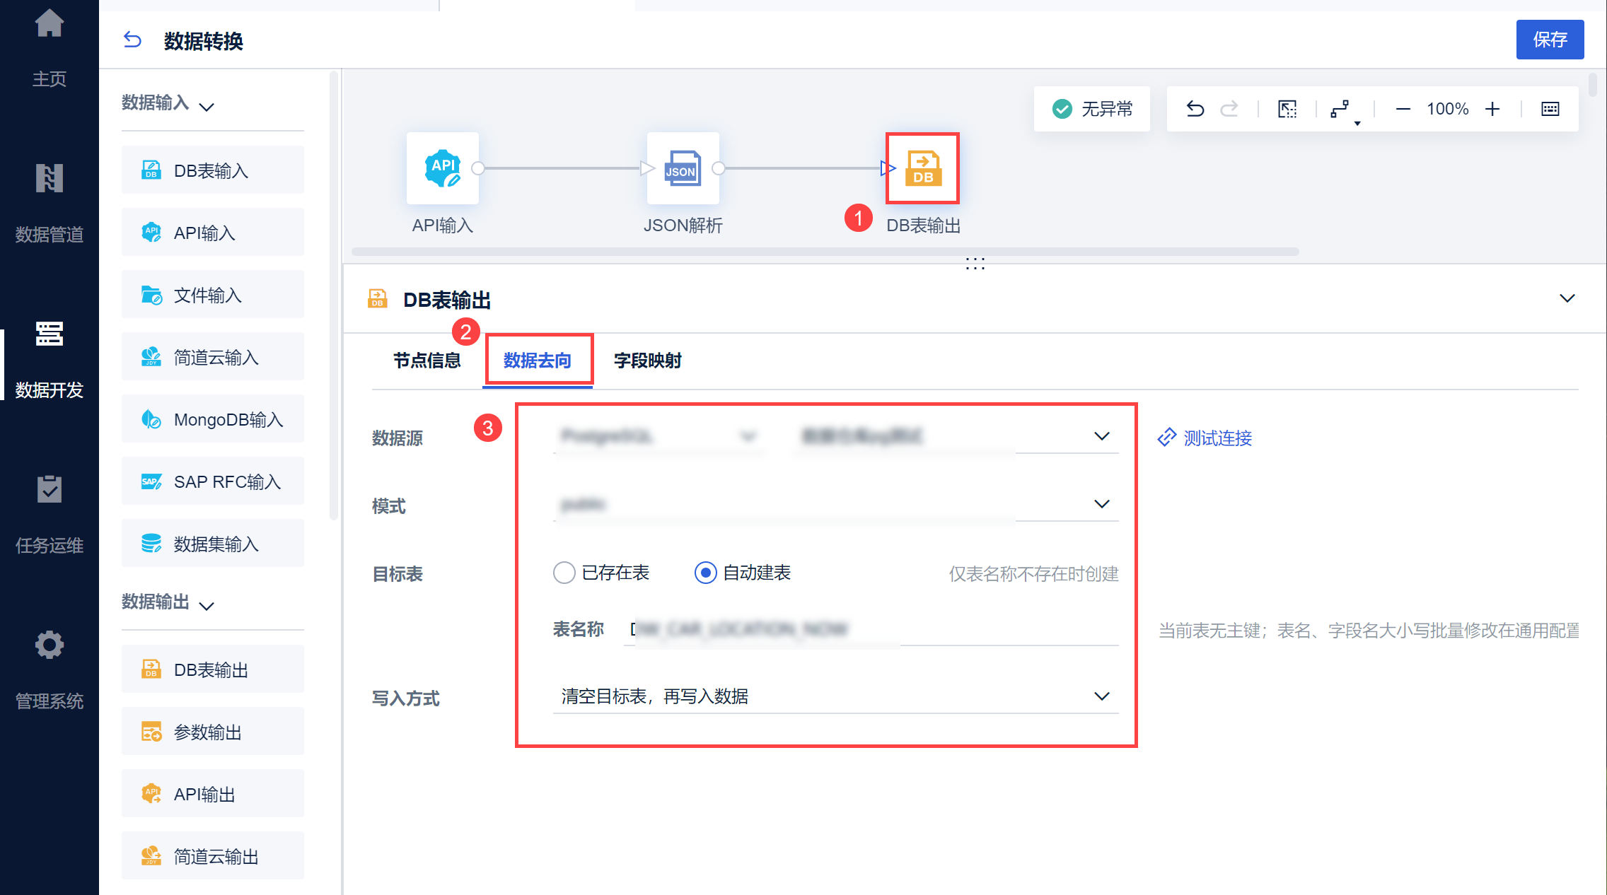Select the JSON解析 node on canvas

[683, 168]
